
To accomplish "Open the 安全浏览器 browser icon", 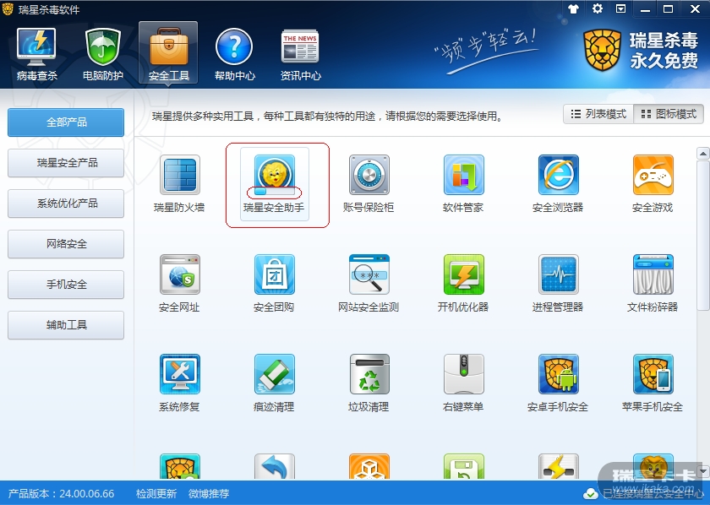I will coord(559,175).
